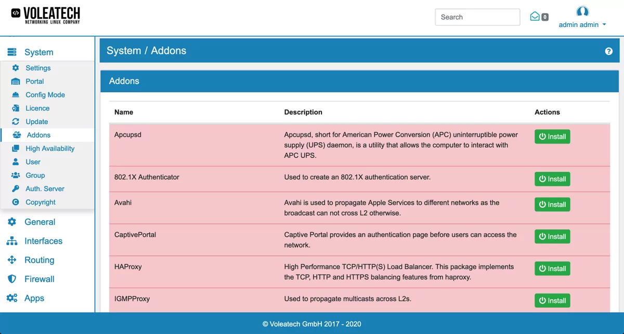624x334 pixels.
Task: Install the Apcupsd addon
Action: 552,136
